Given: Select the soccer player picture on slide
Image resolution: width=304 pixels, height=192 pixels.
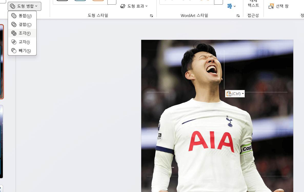Looking at the screenshot, I should 217,116.
